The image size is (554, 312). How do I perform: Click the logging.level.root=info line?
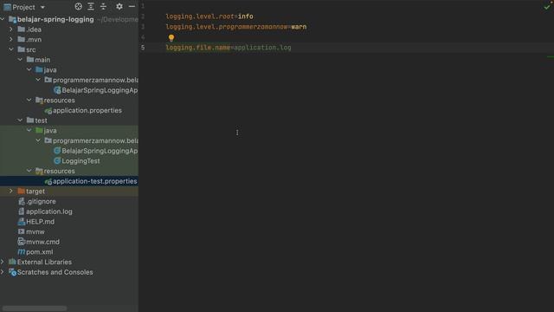(x=209, y=16)
